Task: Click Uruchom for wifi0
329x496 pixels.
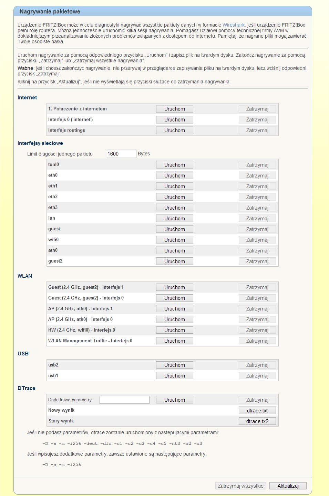Action: pos(174,240)
